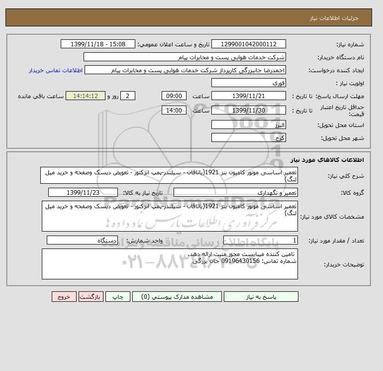This screenshot has height=371, width=383.
Task: Click the شماره نیاز label
Action: coord(350,44)
